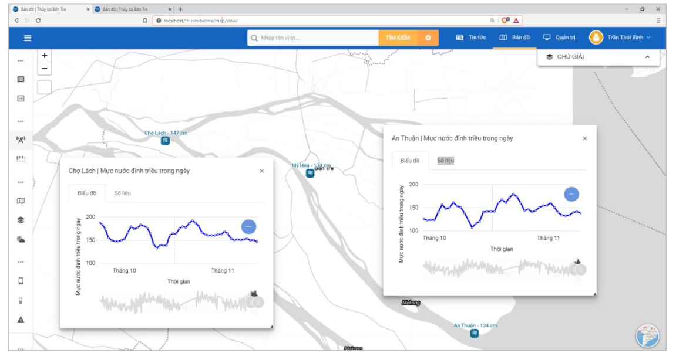
Task: Switch to Số liệu tab in Chợ Lách popup
Action: [122, 193]
